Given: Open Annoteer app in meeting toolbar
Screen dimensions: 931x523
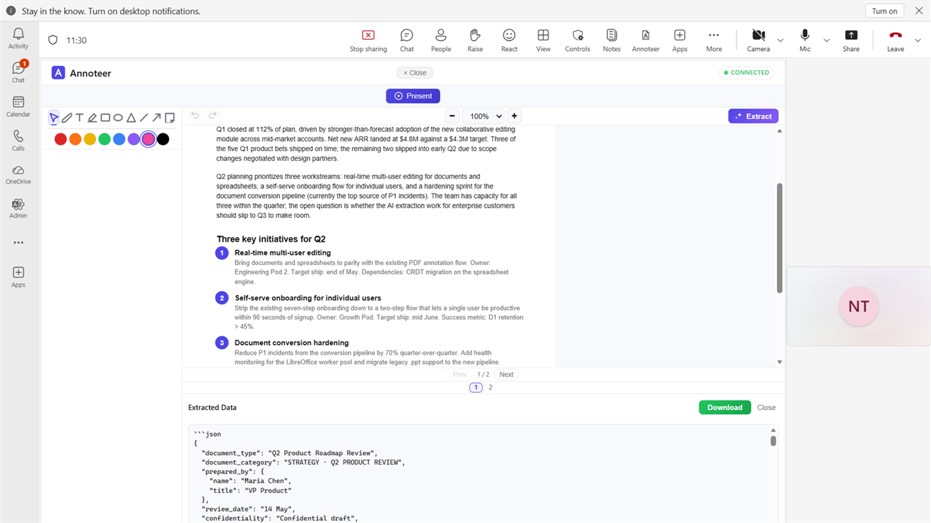Looking at the screenshot, I should pyautogui.click(x=645, y=40).
